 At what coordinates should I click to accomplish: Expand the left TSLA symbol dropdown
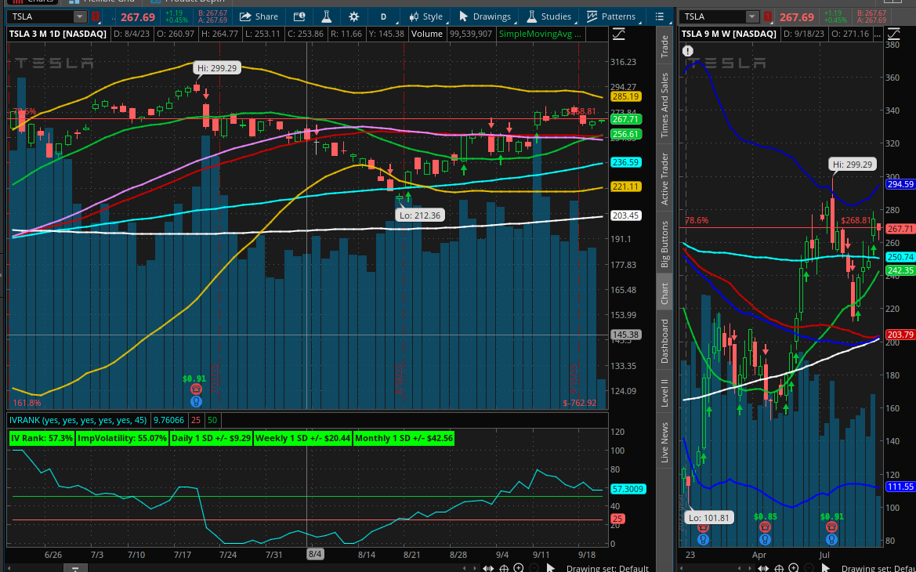(79, 16)
